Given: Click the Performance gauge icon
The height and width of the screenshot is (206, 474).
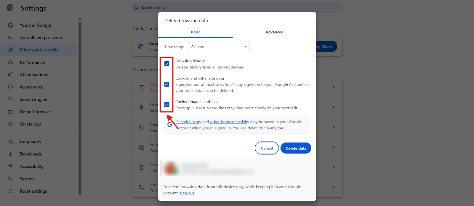Looking at the screenshot, I should [10, 62].
